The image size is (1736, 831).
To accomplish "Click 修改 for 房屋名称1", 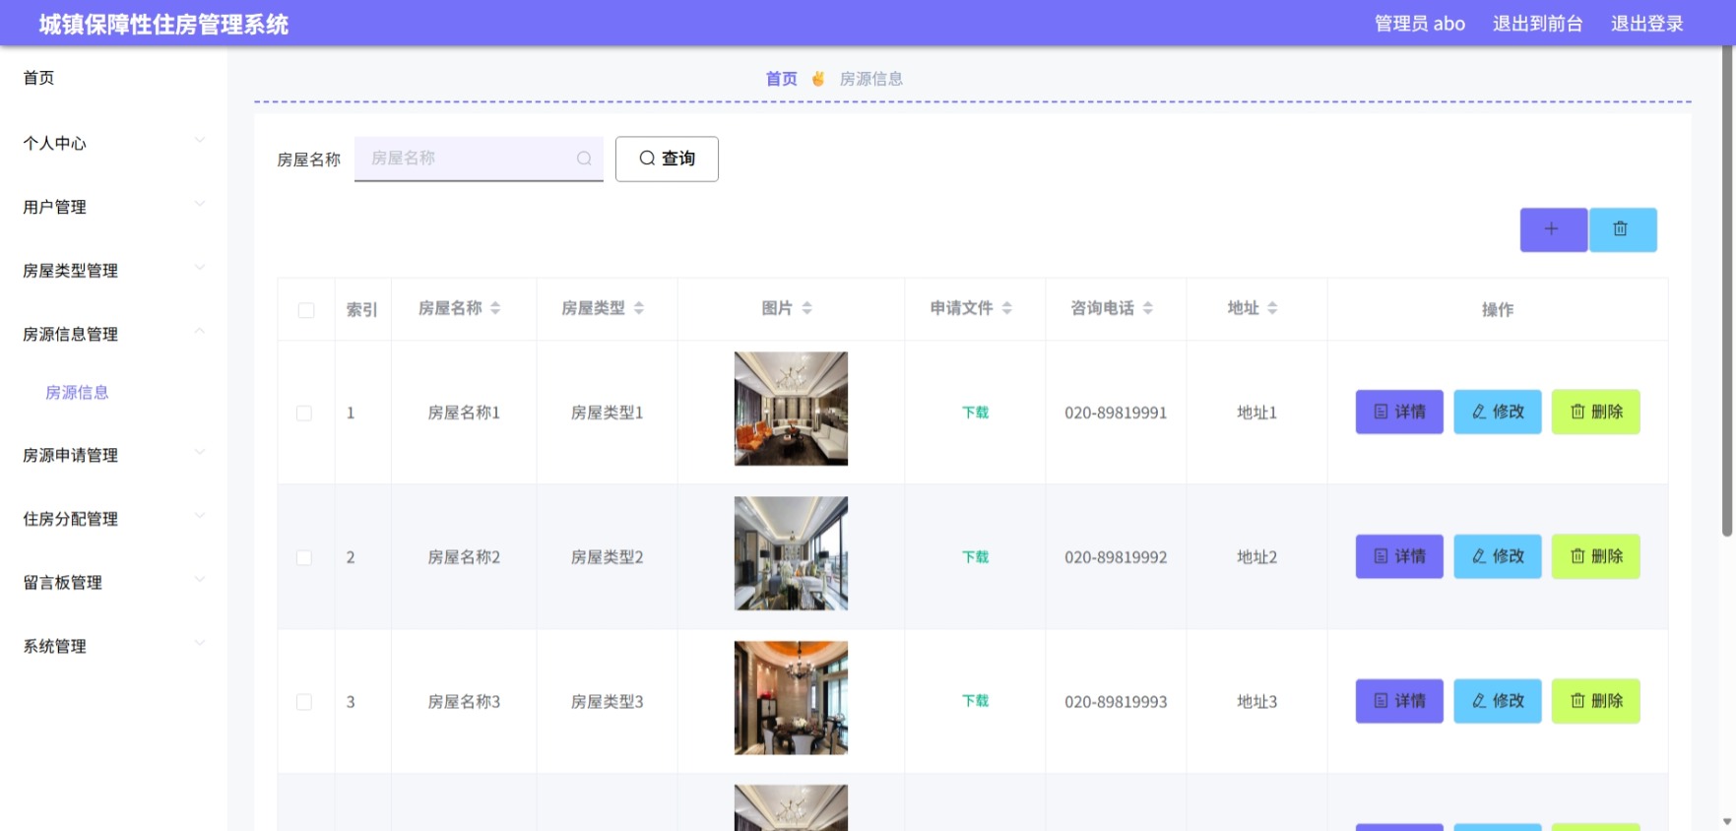I will pos(1498,412).
